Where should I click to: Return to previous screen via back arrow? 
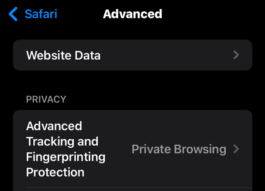[13, 14]
